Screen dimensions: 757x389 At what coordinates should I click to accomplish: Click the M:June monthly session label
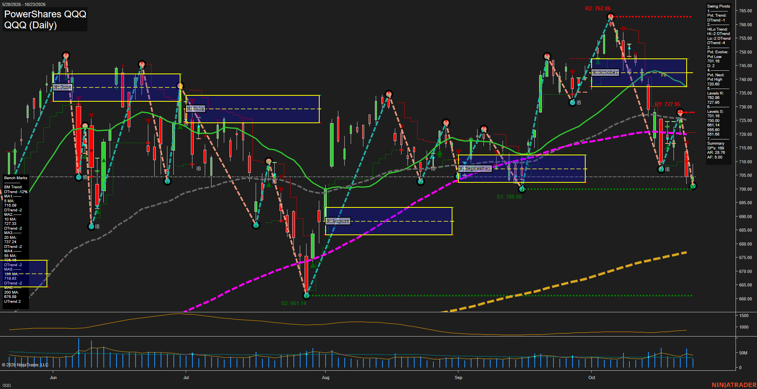coord(63,87)
